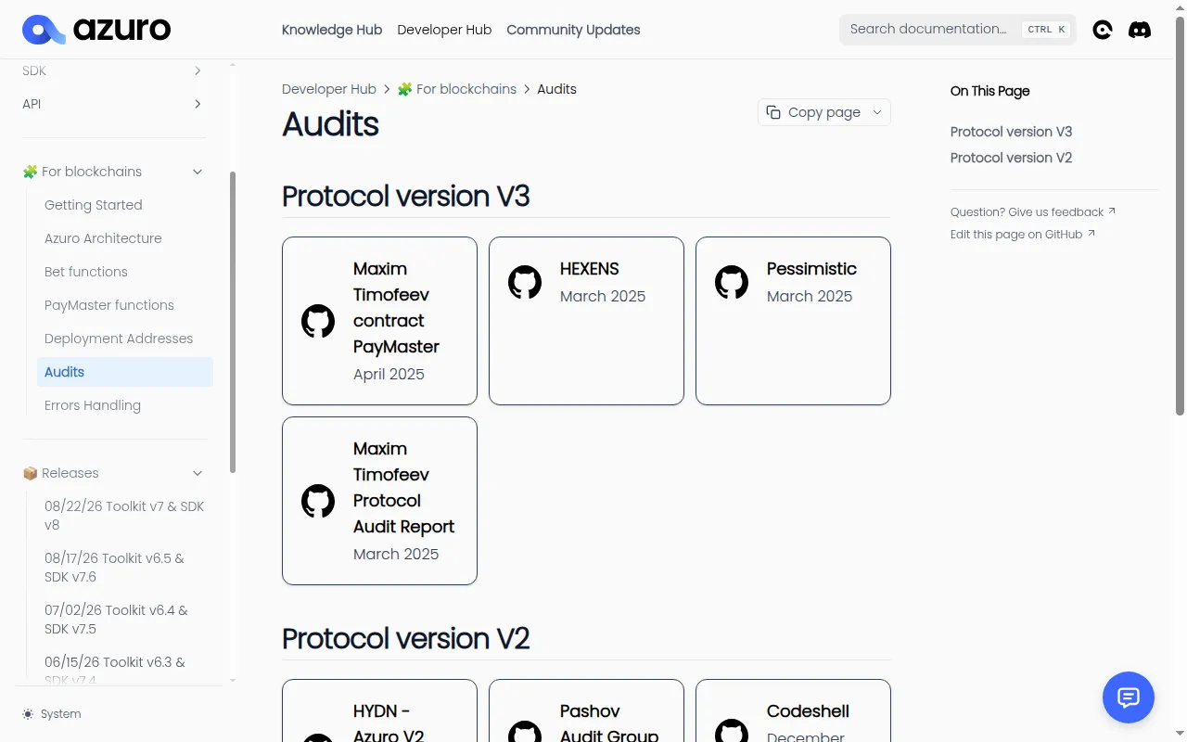Click the copy icon in Copy page button
Image resolution: width=1187 pixels, height=742 pixels.
[773, 112]
